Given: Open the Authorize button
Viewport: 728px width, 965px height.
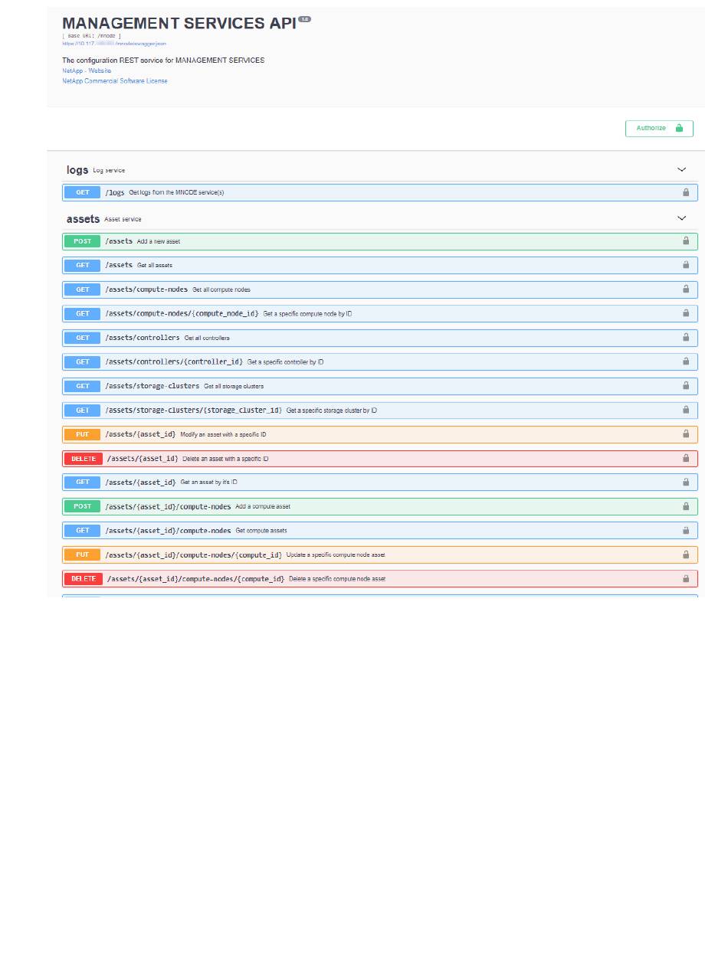Looking at the screenshot, I should 659,128.
